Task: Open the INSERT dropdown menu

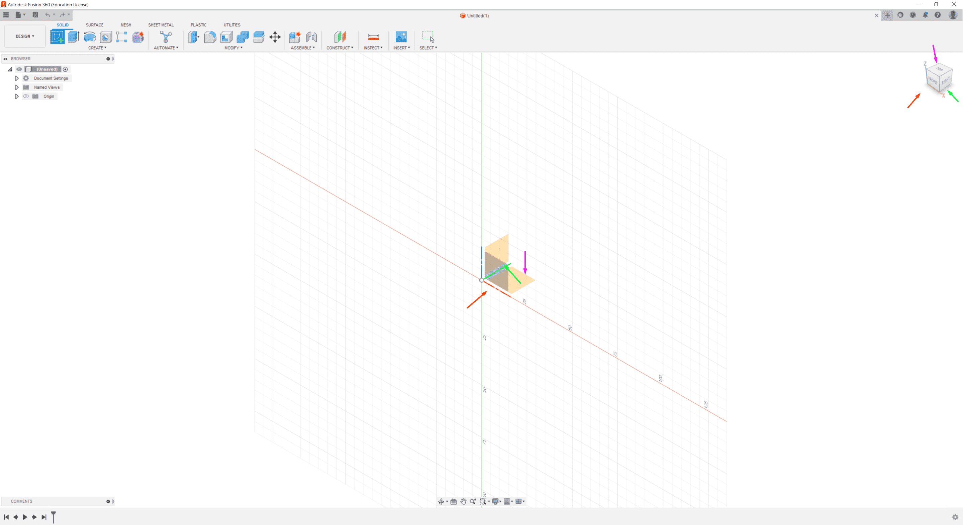Action: point(401,48)
